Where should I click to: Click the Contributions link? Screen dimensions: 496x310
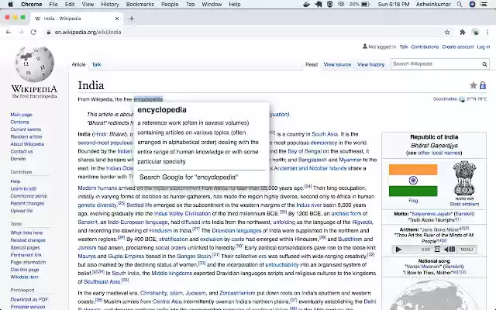(425, 46)
